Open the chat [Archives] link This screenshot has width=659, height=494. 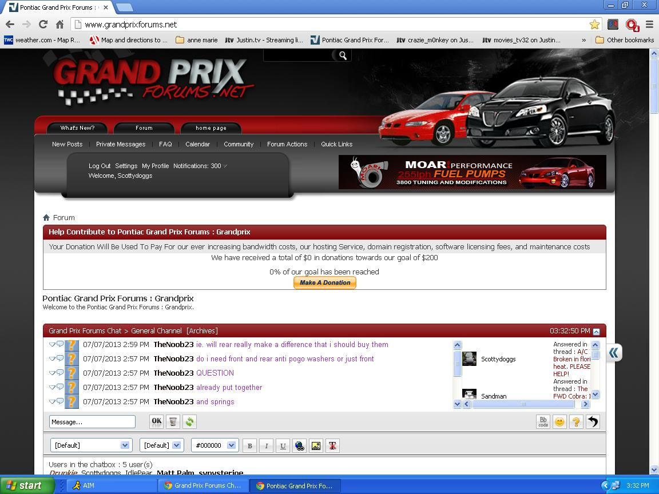[202, 331]
